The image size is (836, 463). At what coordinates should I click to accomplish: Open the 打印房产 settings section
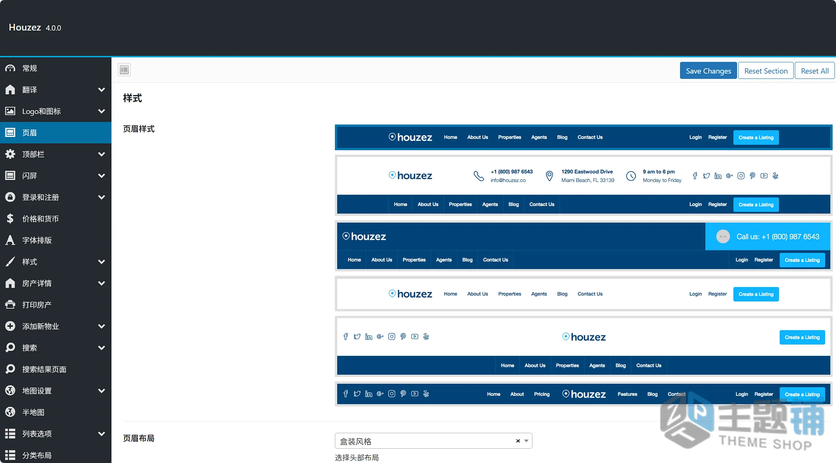[56, 305]
